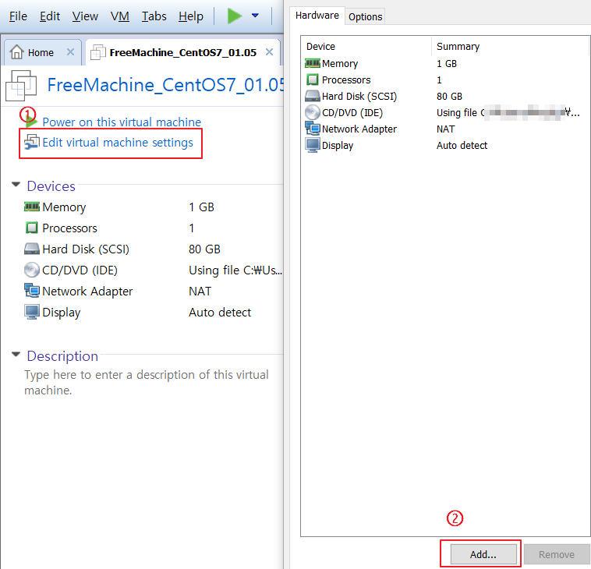Screen dimensions: 591x569
Task: Open the Help menu
Action: pyautogui.click(x=191, y=16)
